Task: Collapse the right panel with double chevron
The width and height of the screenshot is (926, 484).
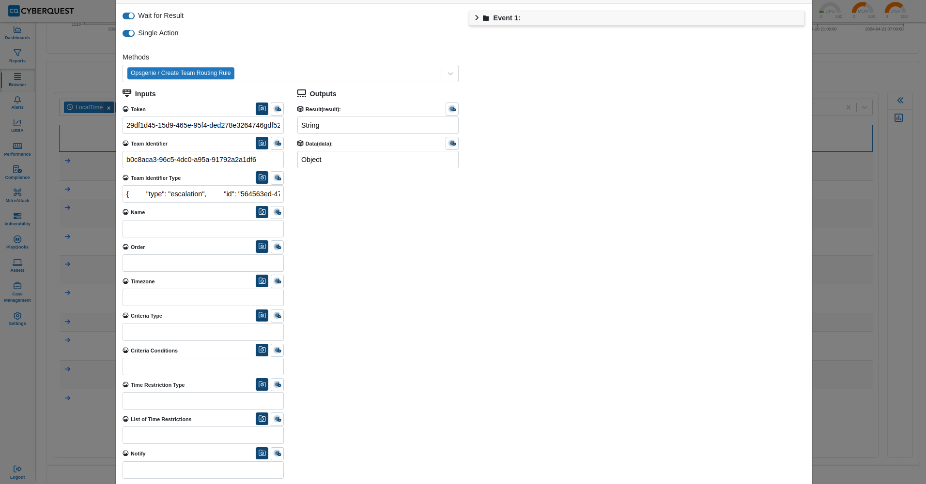Action: (x=900, y=100)
